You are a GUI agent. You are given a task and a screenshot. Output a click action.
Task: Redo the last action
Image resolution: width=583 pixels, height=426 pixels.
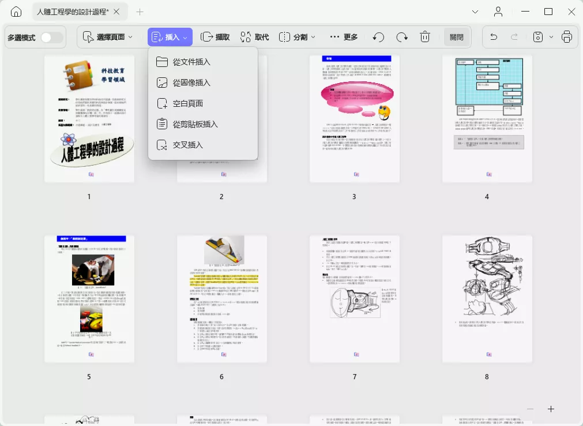point(514,37)
